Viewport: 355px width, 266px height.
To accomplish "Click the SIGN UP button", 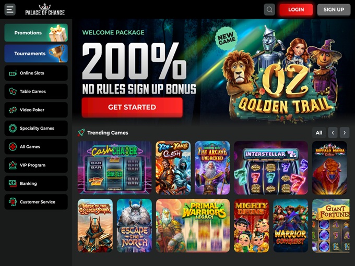I will pos(334,10).
